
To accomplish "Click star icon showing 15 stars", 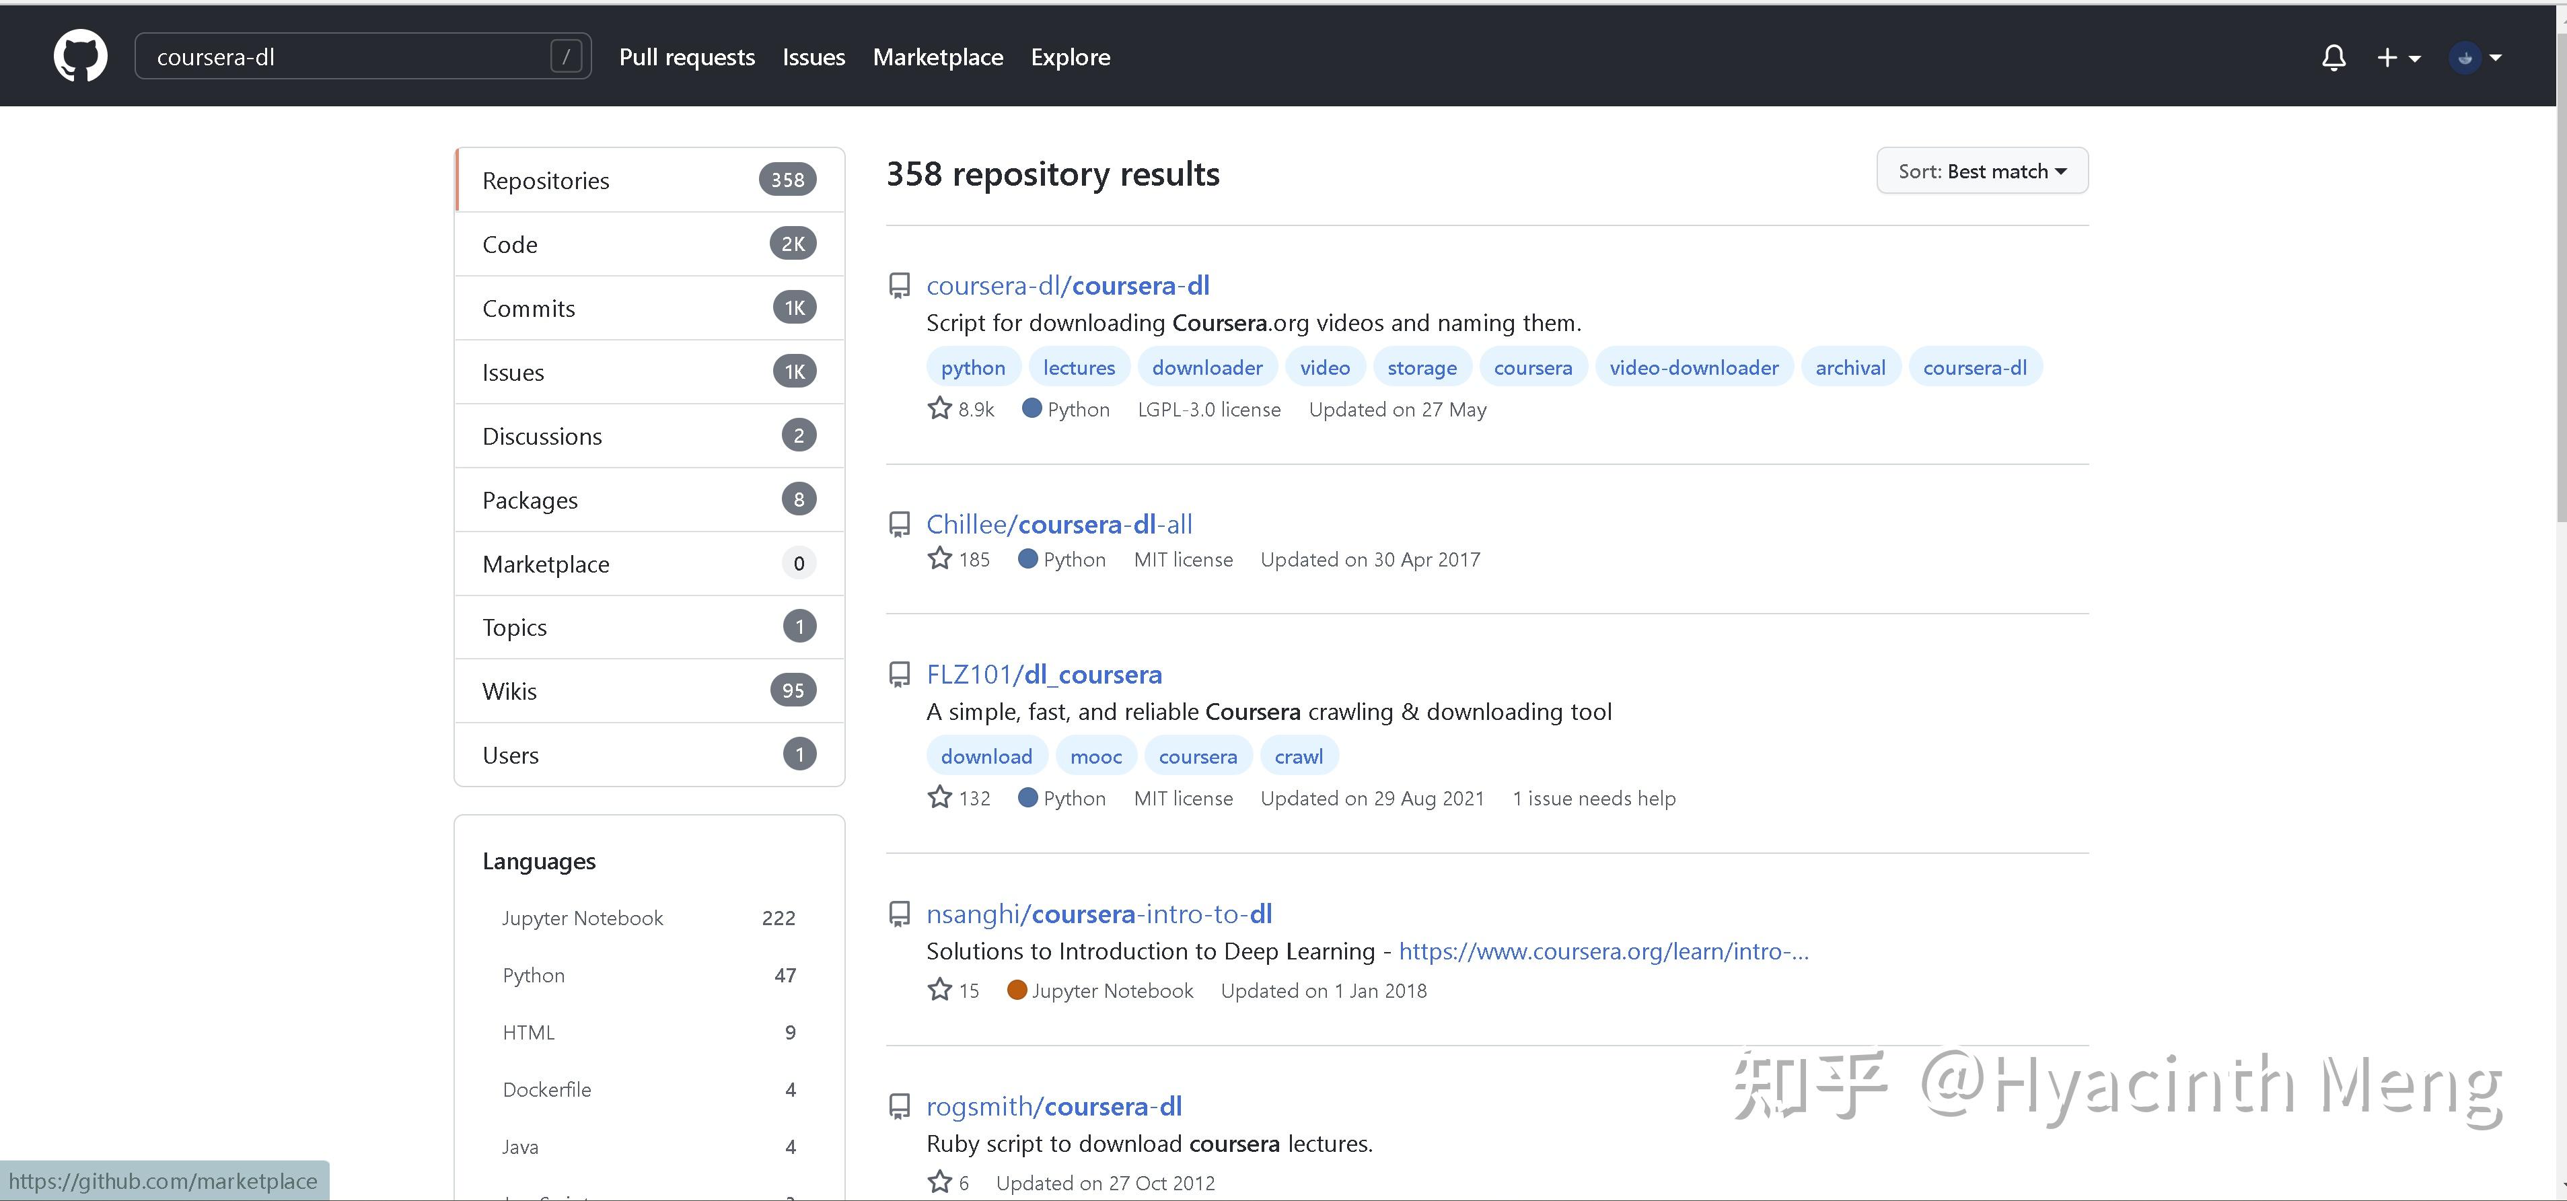I will (940, 990).
